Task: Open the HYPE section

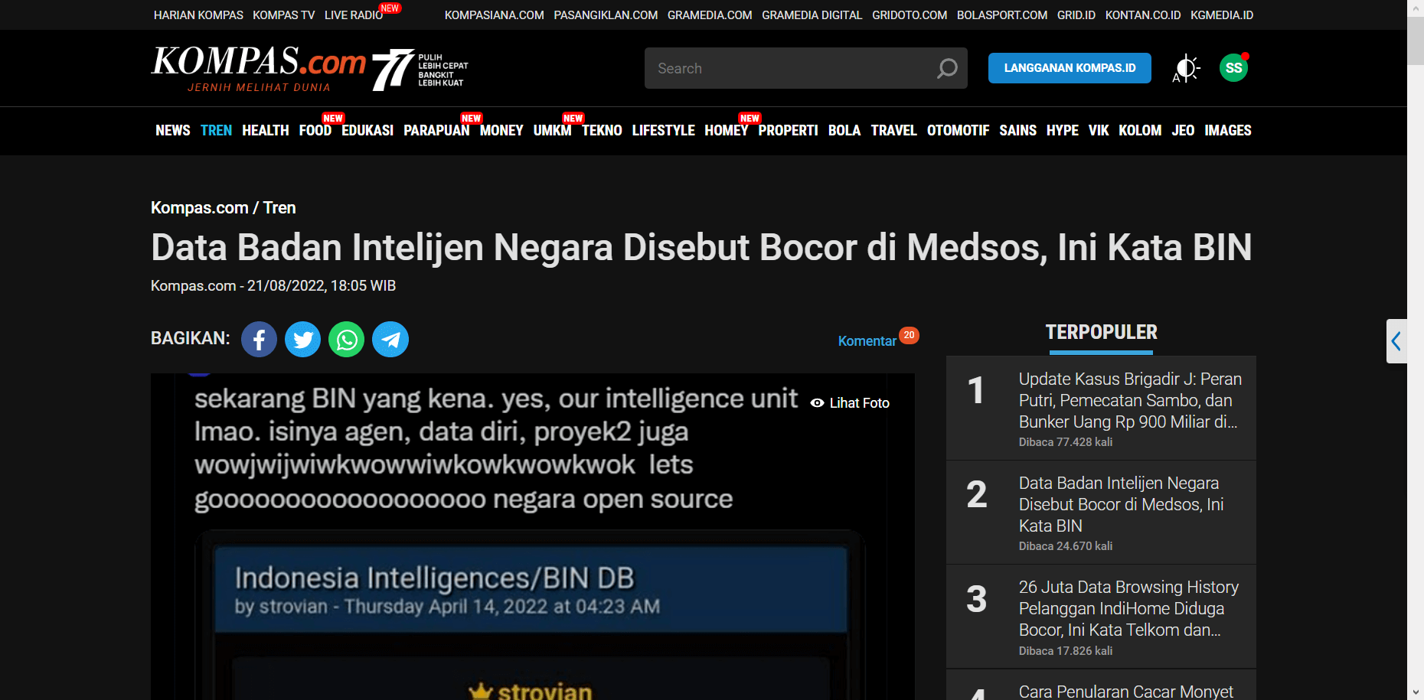Action: pyautogui.click(x=1063, y=131)
